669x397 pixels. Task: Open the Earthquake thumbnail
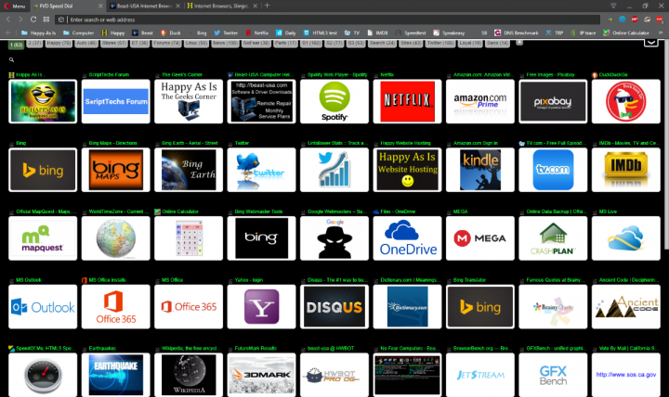115,375
